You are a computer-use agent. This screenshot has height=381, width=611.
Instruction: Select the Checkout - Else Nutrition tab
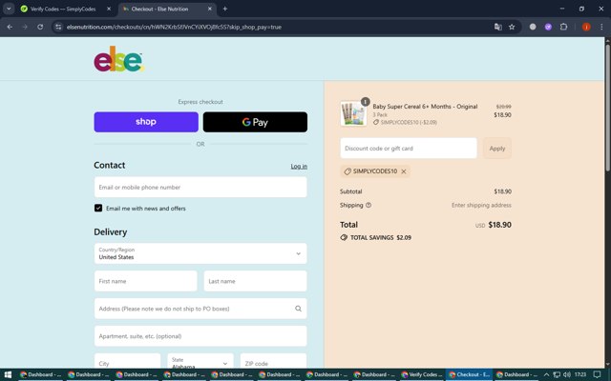click(159, 9)
